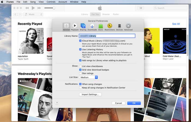The image size is (191, 122).
Task: Open the iTunes menu
Action: point(10,2)
